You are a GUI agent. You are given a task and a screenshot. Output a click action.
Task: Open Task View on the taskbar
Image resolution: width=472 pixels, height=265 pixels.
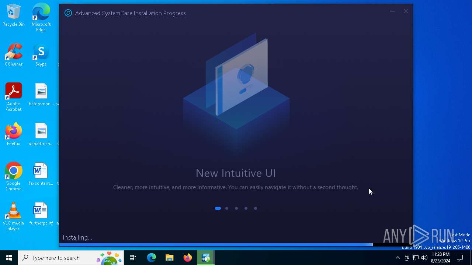click(x=133, y=258)
